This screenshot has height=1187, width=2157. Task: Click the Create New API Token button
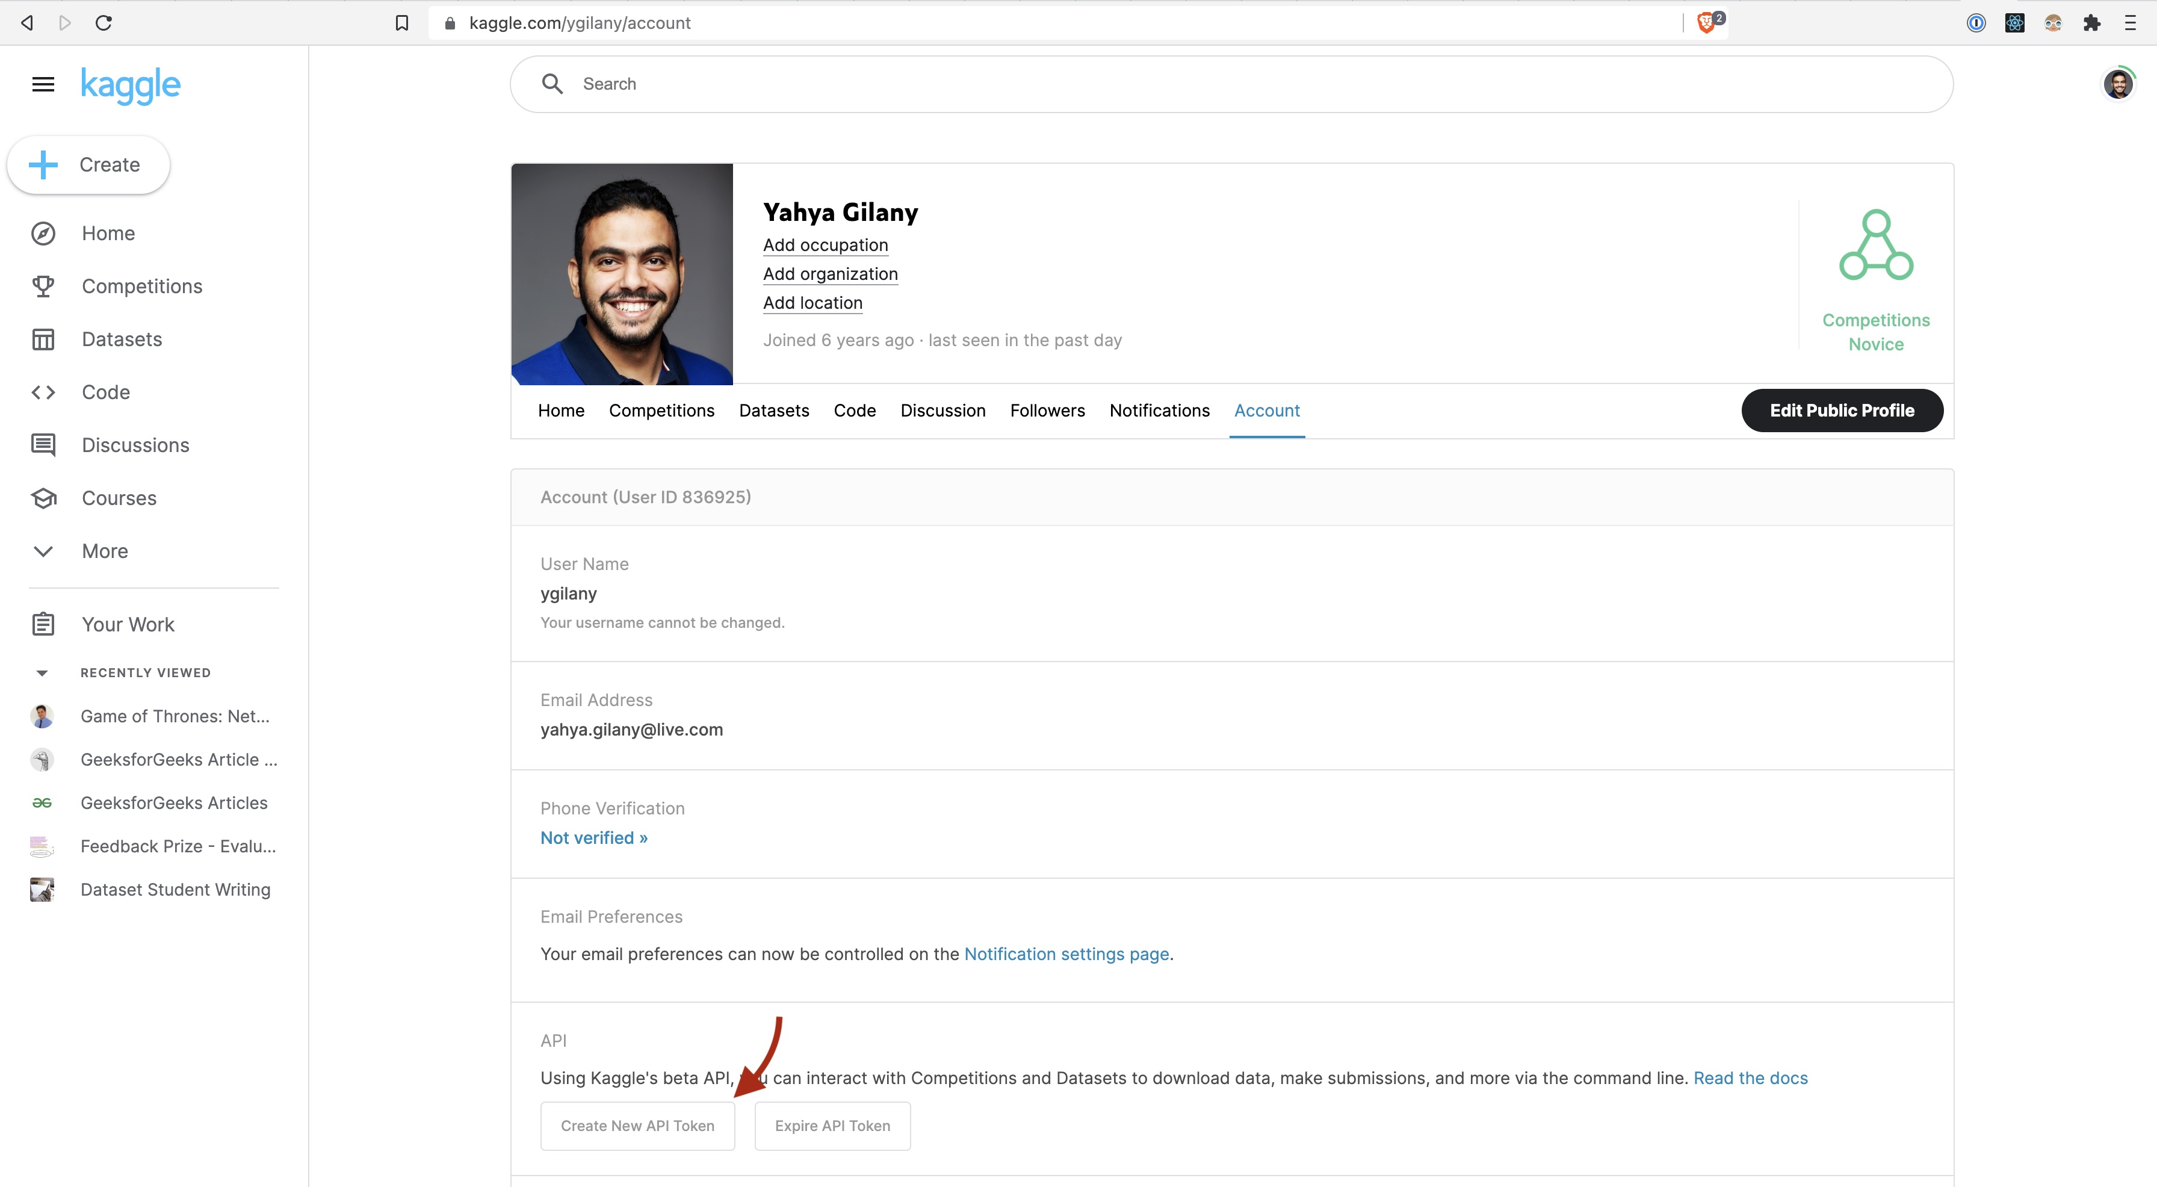pyautogui.click(x=637, y=1126)
